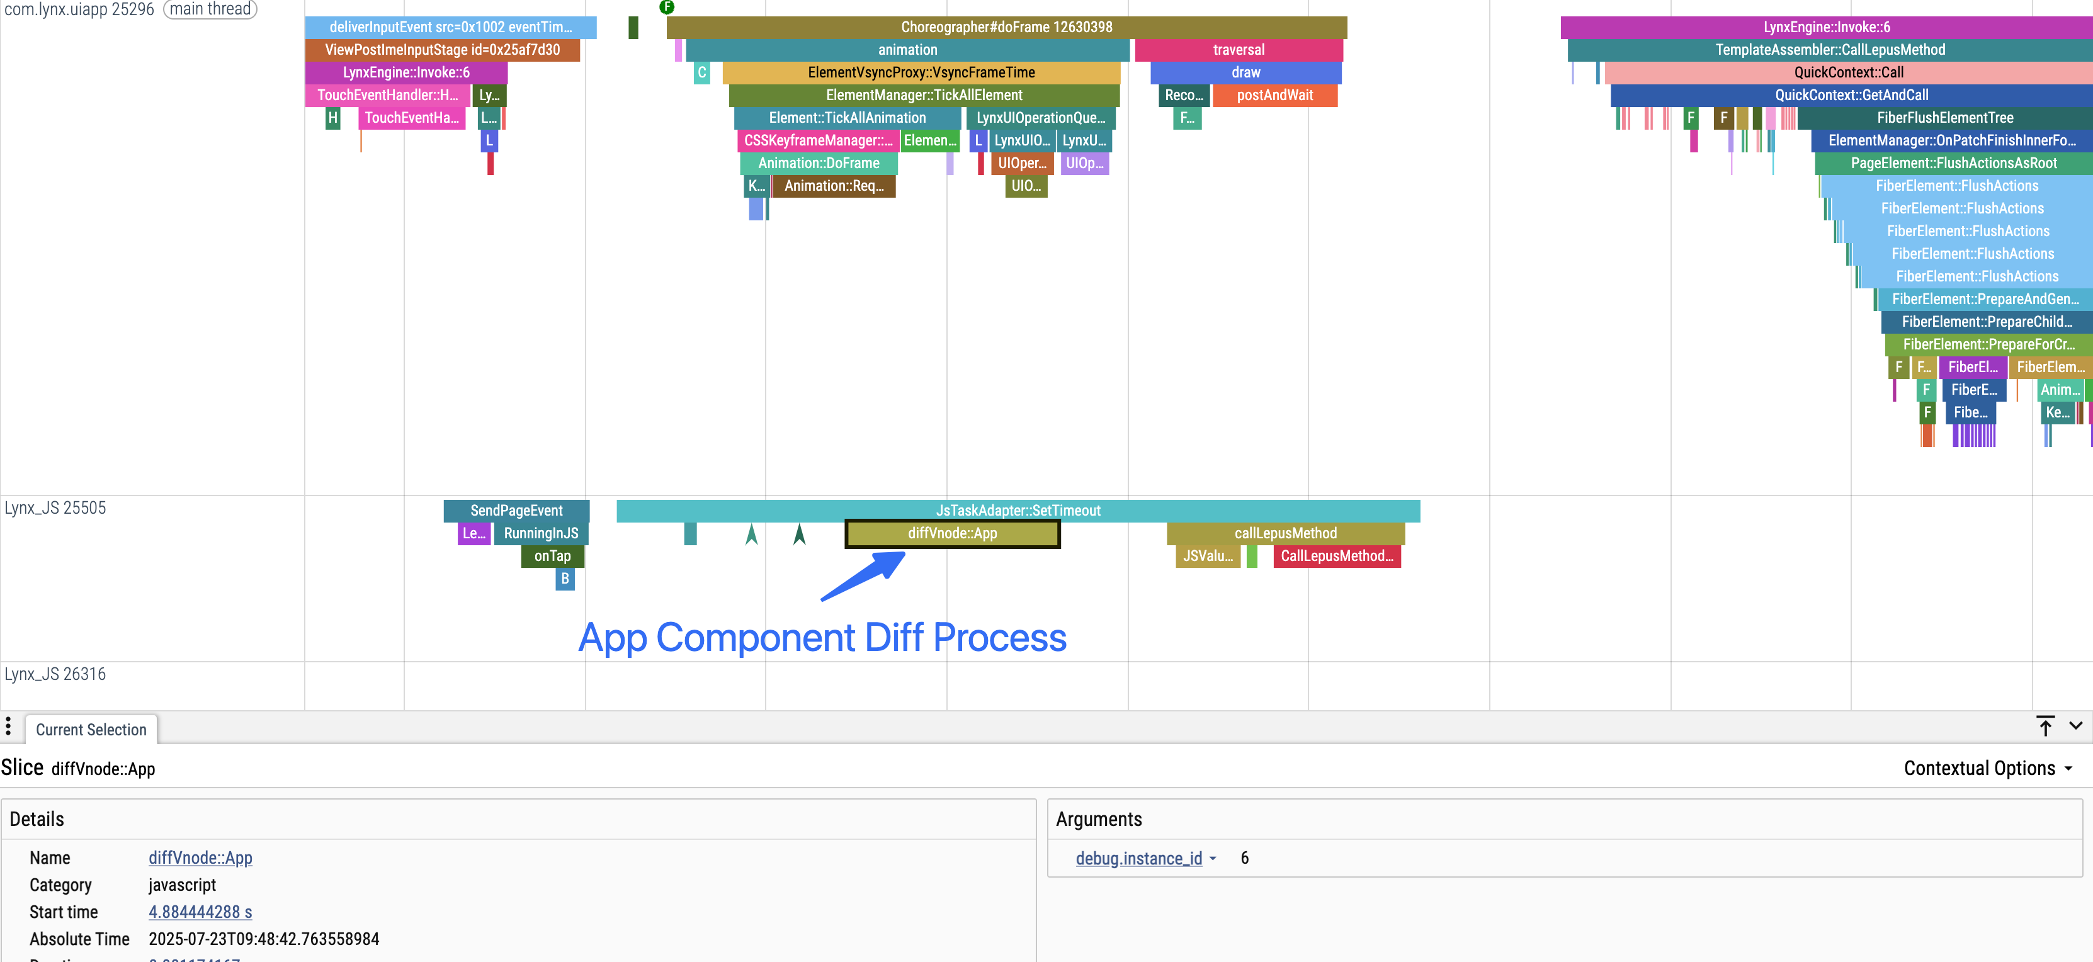This screenshot has height=962, width=2093.
Task: Select the FiberElement::PrepareChild... slice
Action: click(x=1987, y=322)
